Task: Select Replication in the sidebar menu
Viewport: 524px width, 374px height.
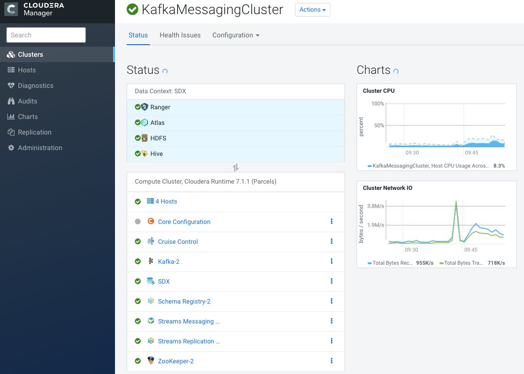Action: click(57, 132)
